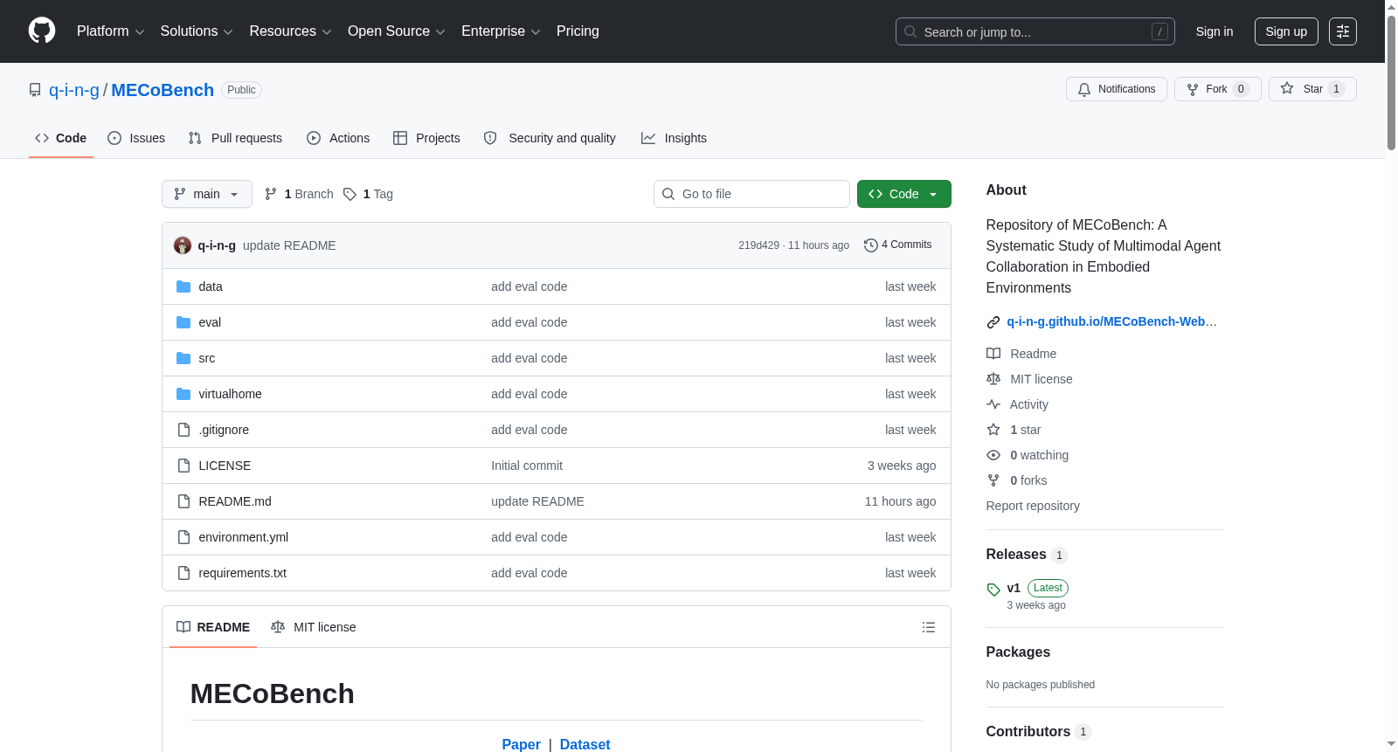Click the 'update README' commit message in header
Viewport: 1398px width, 752px height.
click(289, 245)
